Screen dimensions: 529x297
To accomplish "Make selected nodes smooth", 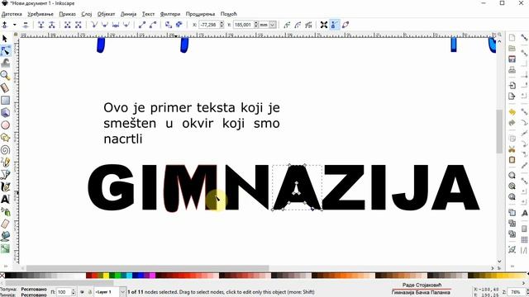I will coord(105,25).
